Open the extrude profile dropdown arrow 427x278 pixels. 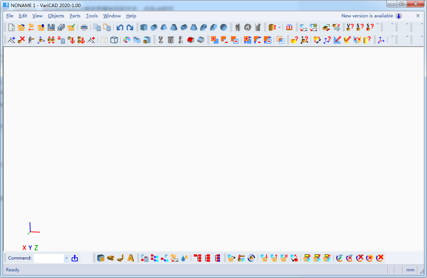tap(279, 27)
